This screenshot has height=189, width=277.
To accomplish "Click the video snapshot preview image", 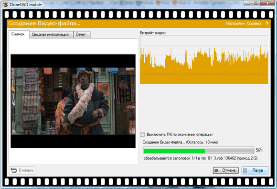I will click(73, 101).
